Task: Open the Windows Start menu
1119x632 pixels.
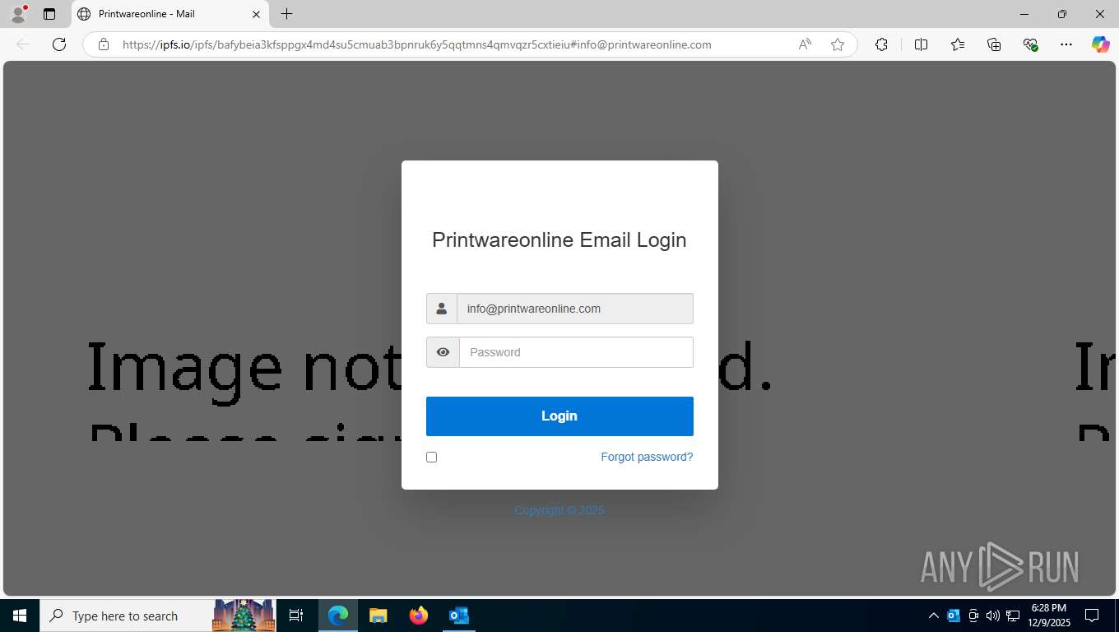Action: pyautogui.click(x=20, y=616)
